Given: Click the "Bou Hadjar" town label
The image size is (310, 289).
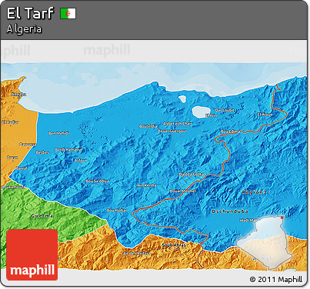Looking at the screenshot, I should 117,211.
